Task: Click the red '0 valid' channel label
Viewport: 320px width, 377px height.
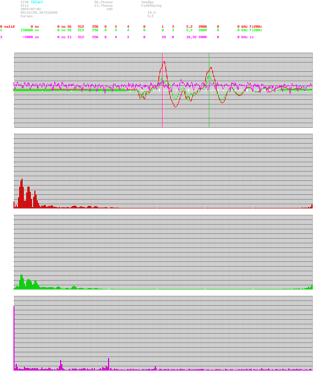Action: tap(7, 27)
